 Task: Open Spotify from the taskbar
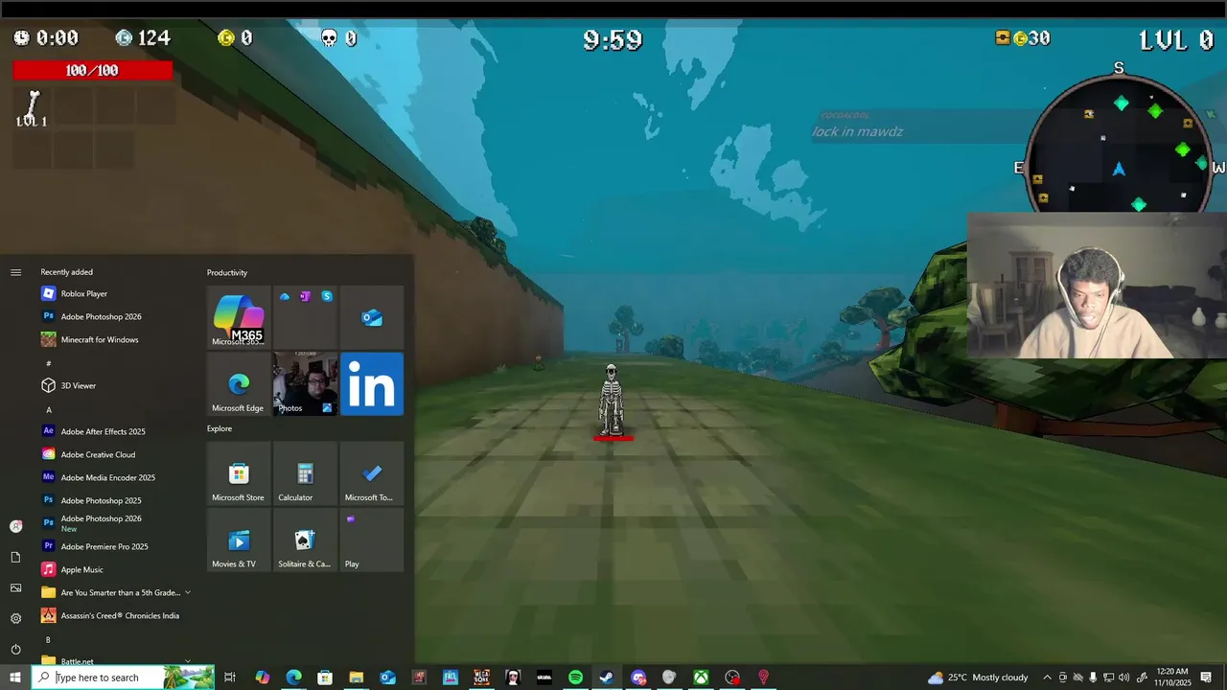click(x=575, y=678)
